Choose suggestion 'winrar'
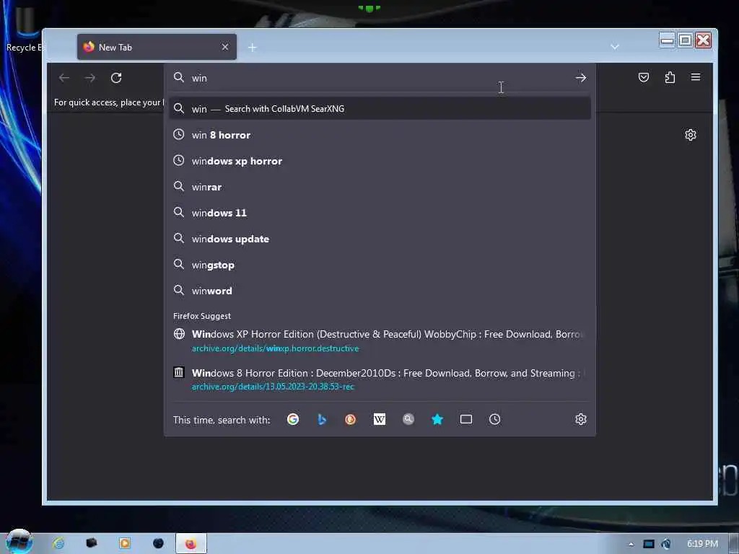 [380, 187]
